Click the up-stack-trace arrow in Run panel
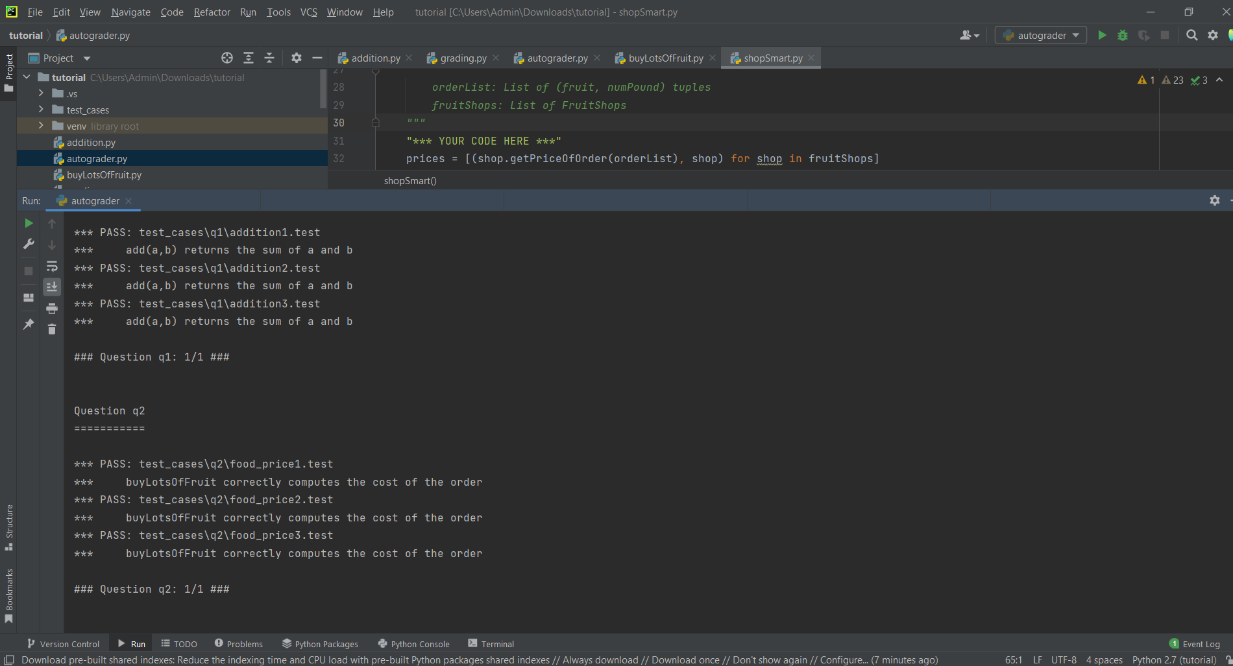 click(x=52, y=224)
